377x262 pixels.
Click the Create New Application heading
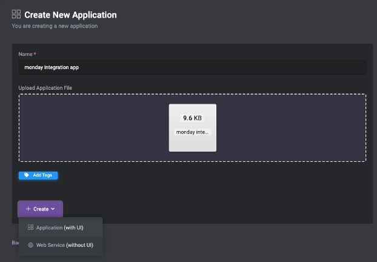(x=70, y=15)
